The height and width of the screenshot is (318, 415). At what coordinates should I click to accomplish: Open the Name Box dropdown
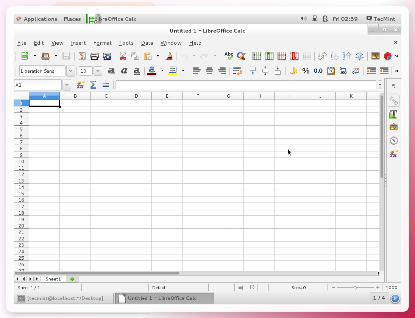67,85
